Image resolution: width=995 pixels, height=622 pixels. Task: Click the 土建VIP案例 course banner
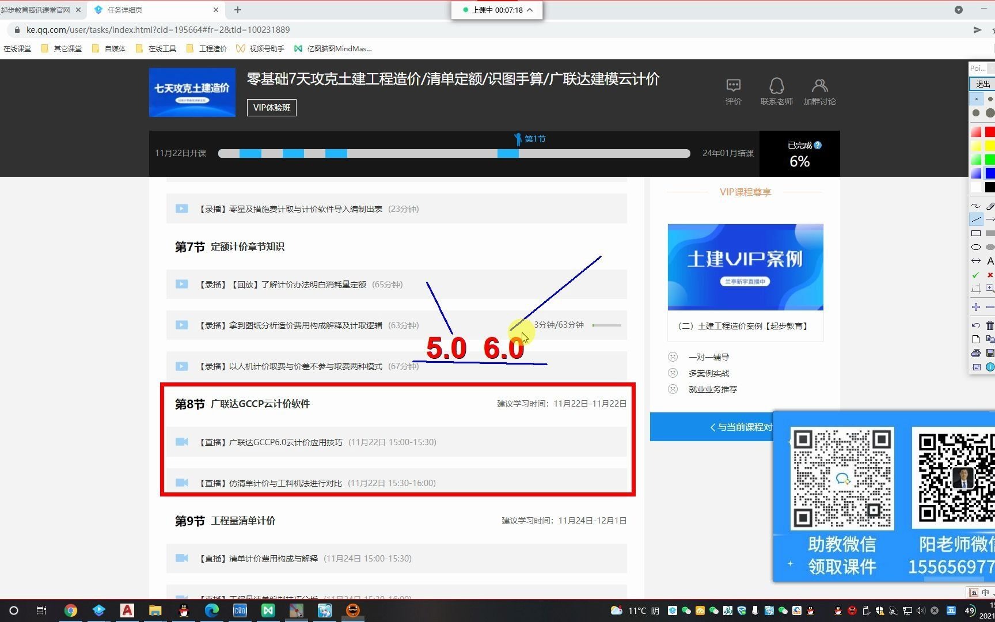745,267
